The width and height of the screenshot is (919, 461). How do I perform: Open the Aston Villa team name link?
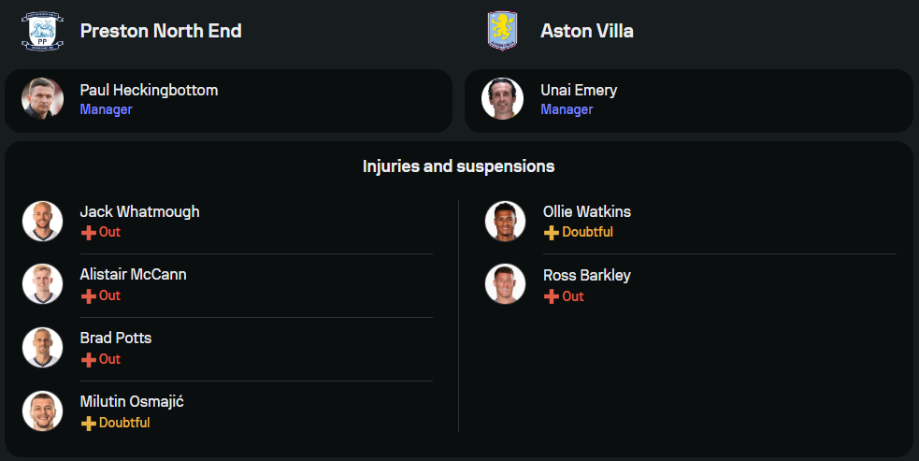[587, 31]
